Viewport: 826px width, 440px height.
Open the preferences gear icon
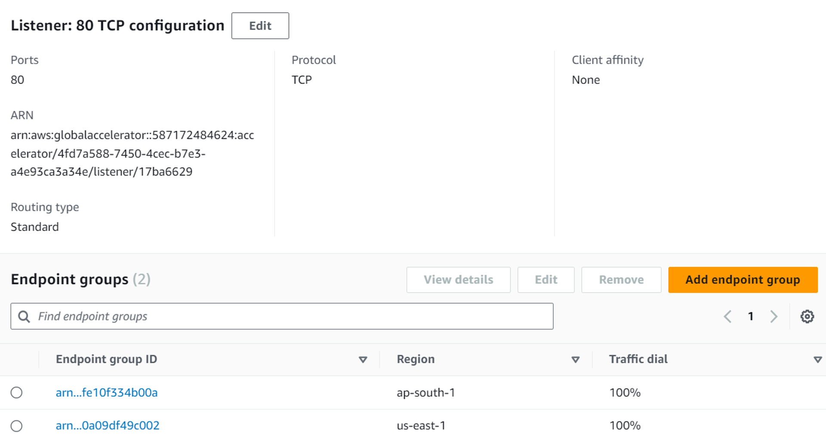[x=807, y=317]
